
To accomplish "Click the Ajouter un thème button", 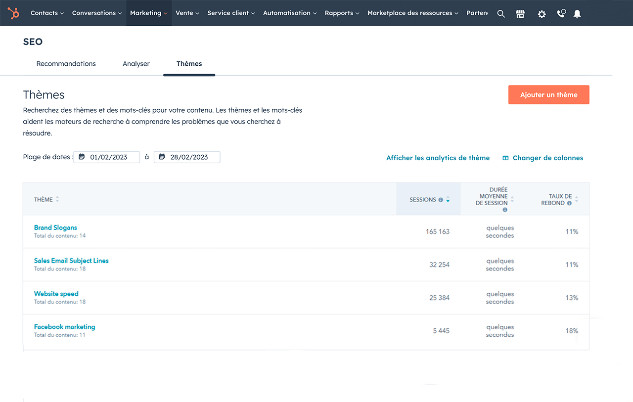I will (x=548, y=95).
